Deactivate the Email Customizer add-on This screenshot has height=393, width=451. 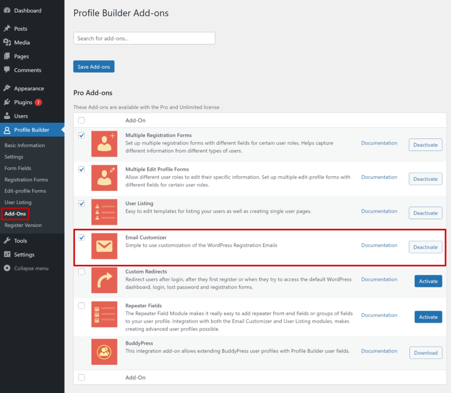(425, 247)
